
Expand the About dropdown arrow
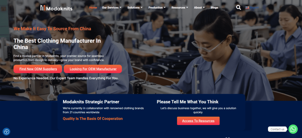203,8
